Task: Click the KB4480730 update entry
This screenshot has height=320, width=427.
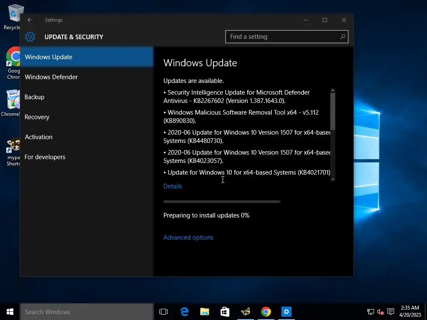Action: 247,136
